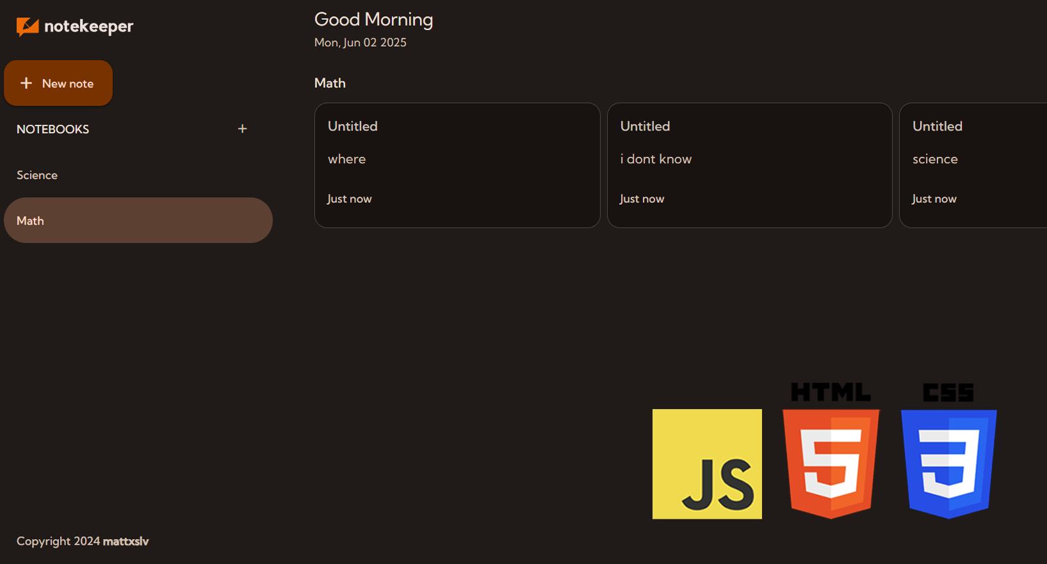1047x564 pixels.
Task: Open the note containing 'i dont know'
Action: (750, 165)
